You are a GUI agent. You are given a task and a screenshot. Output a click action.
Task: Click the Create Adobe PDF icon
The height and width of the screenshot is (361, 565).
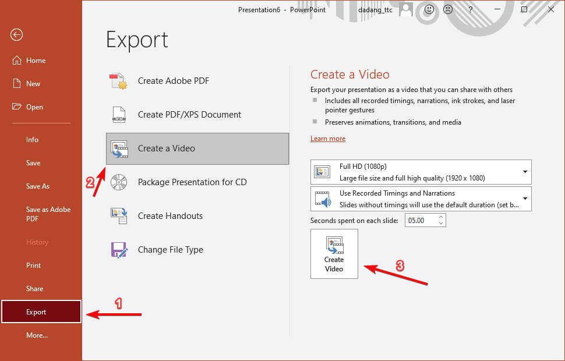(118, 81)
